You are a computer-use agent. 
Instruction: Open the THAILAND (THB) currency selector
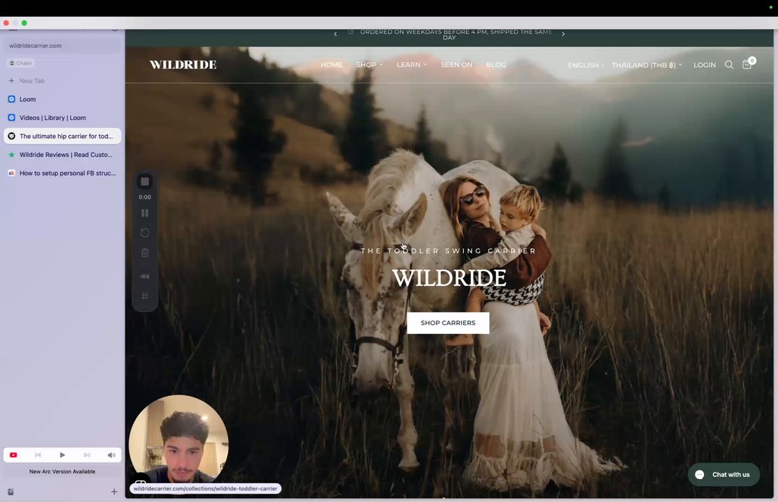pyautogui.click(x=647, y=65)
